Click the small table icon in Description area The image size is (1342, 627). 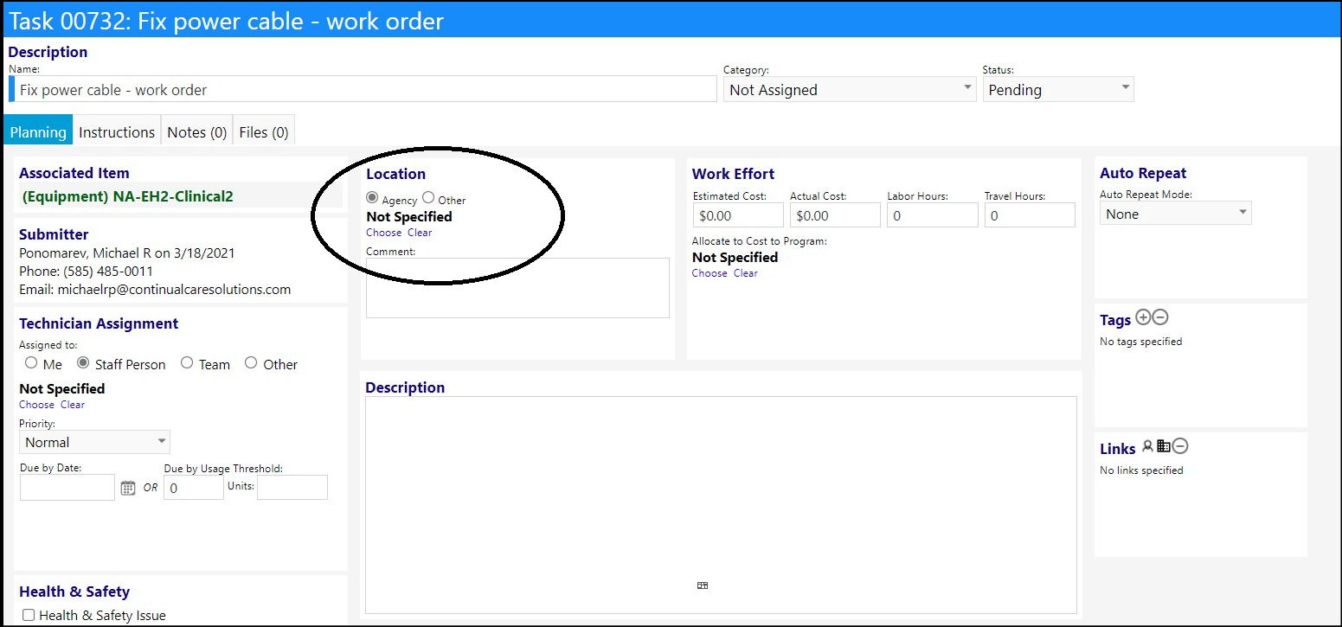click(x=703, y=585)
